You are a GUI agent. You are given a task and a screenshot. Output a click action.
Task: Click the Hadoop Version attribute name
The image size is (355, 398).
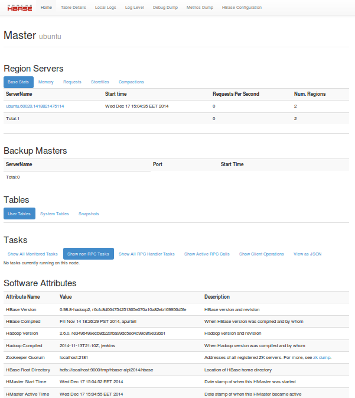[22, 334]
